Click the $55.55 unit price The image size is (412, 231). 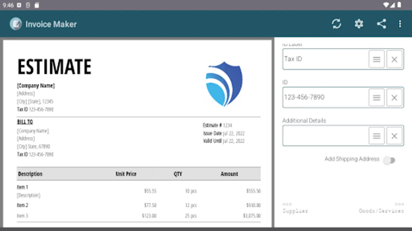pyautogui.click(x=150, y=191)
